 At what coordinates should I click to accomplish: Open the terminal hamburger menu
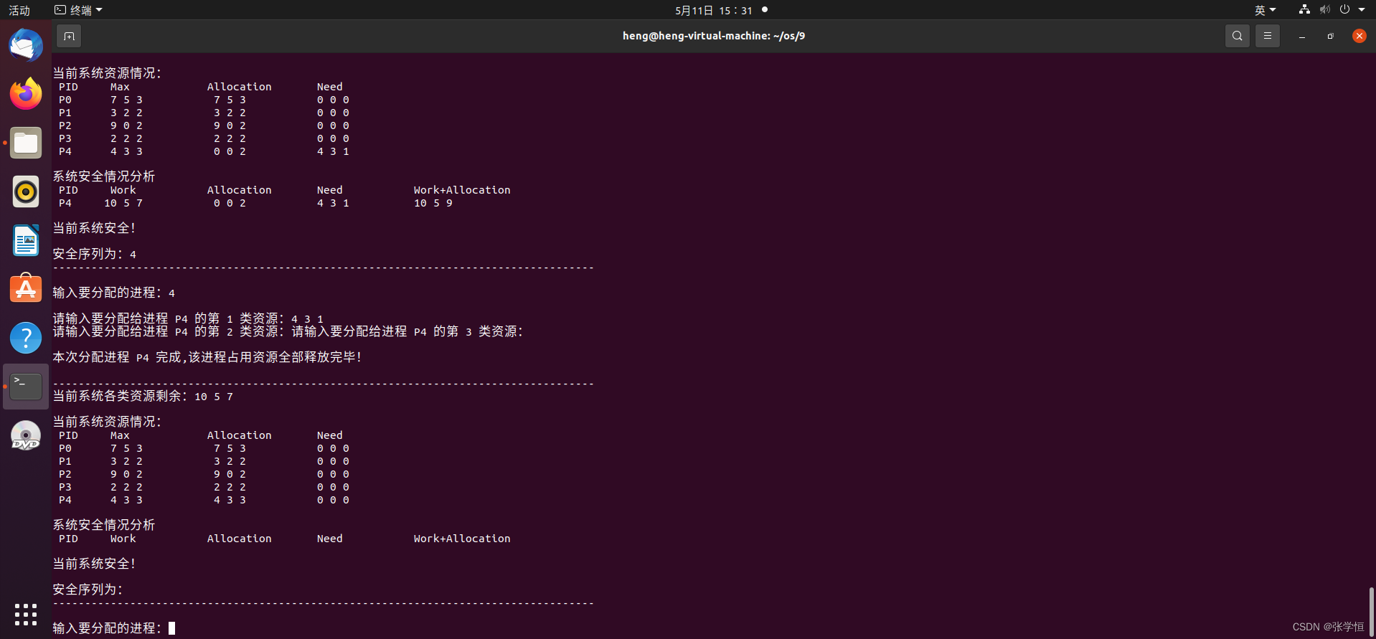tap(1268, 36)
